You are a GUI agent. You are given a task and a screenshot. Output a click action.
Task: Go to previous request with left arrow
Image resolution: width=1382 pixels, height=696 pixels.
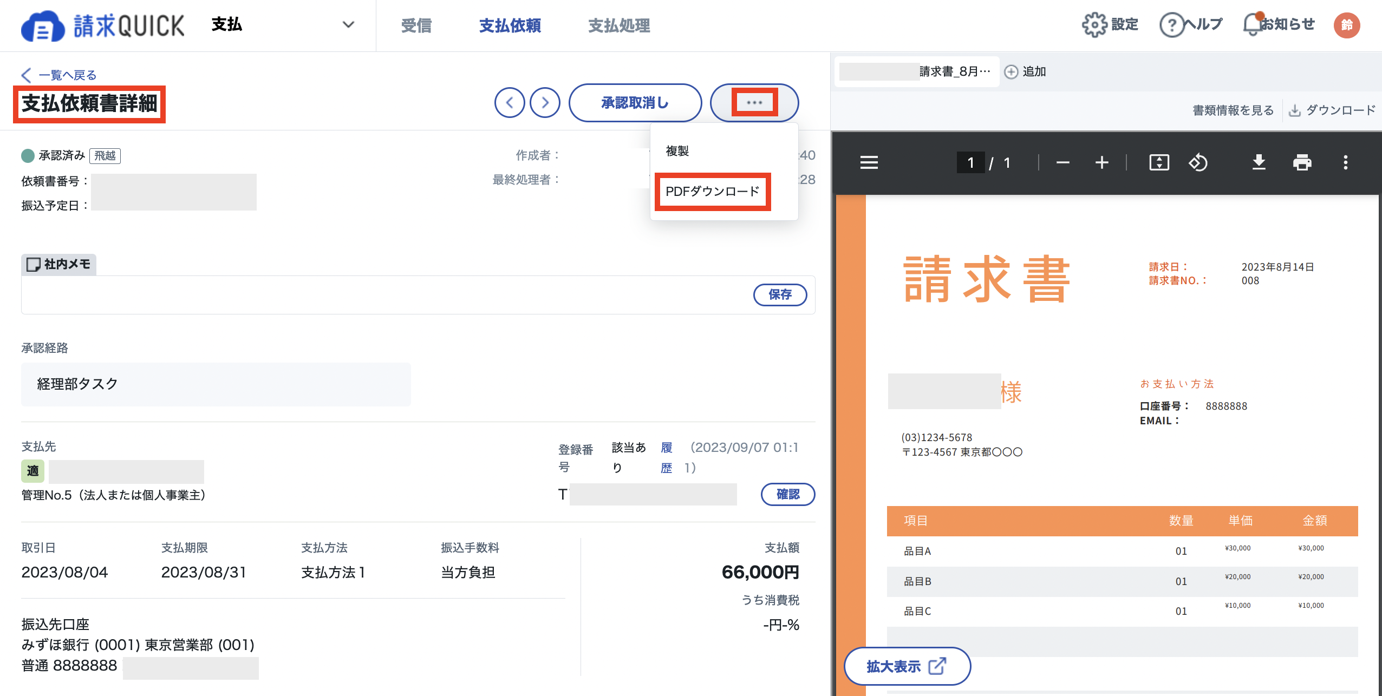point(510,102)
